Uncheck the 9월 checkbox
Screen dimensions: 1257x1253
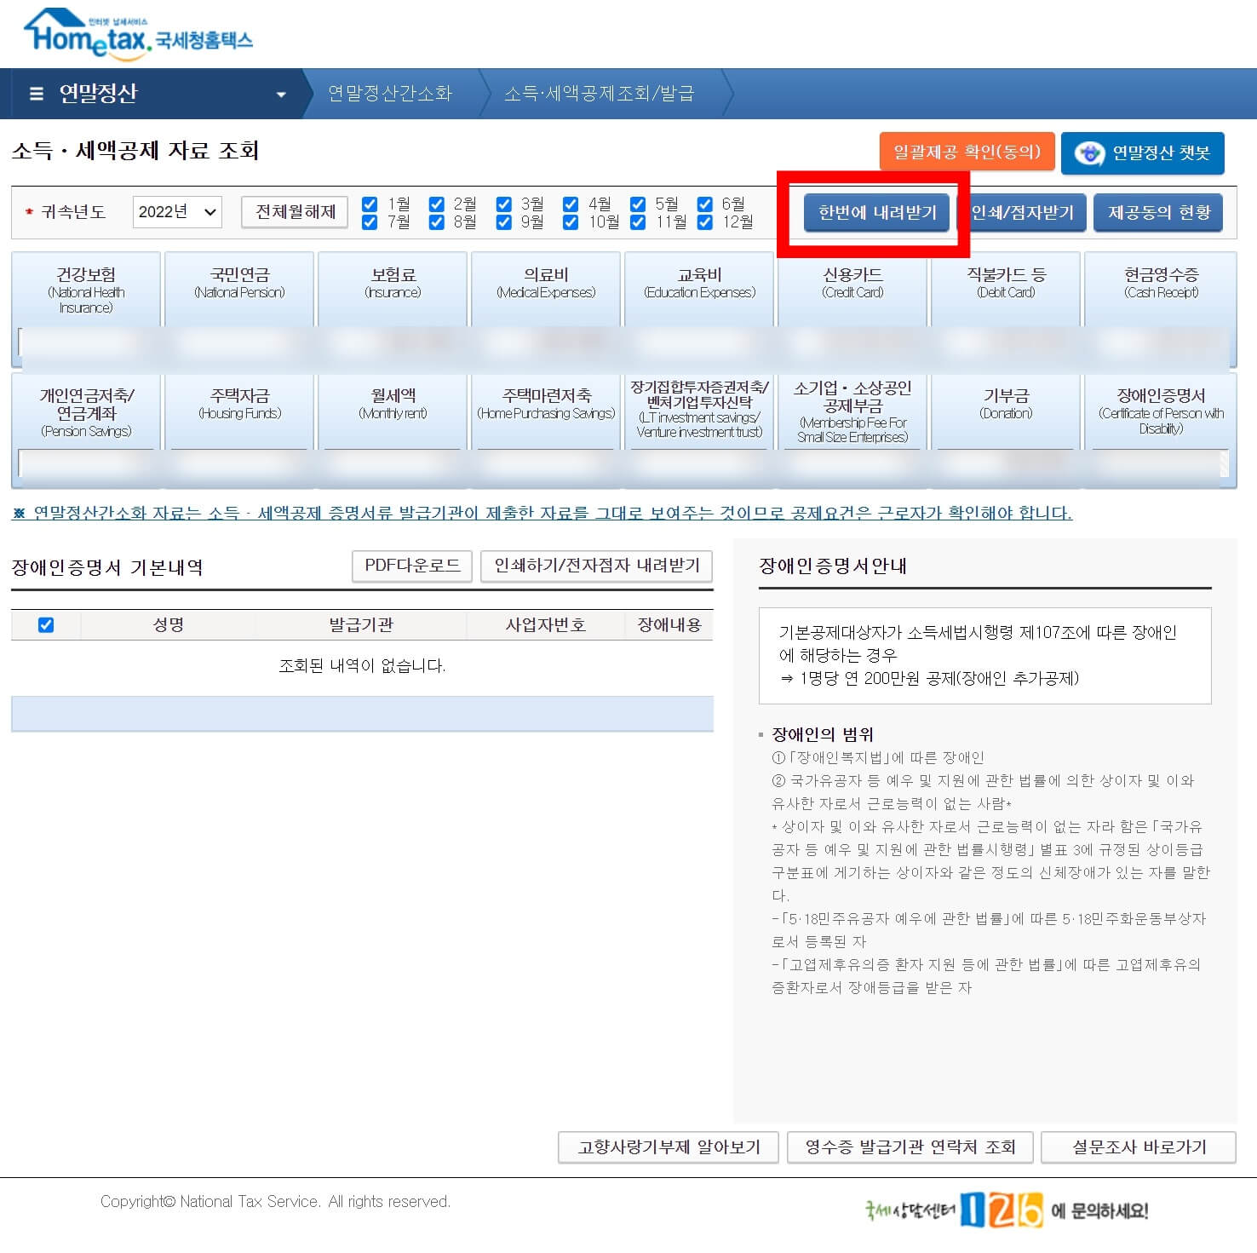[503, 222]
